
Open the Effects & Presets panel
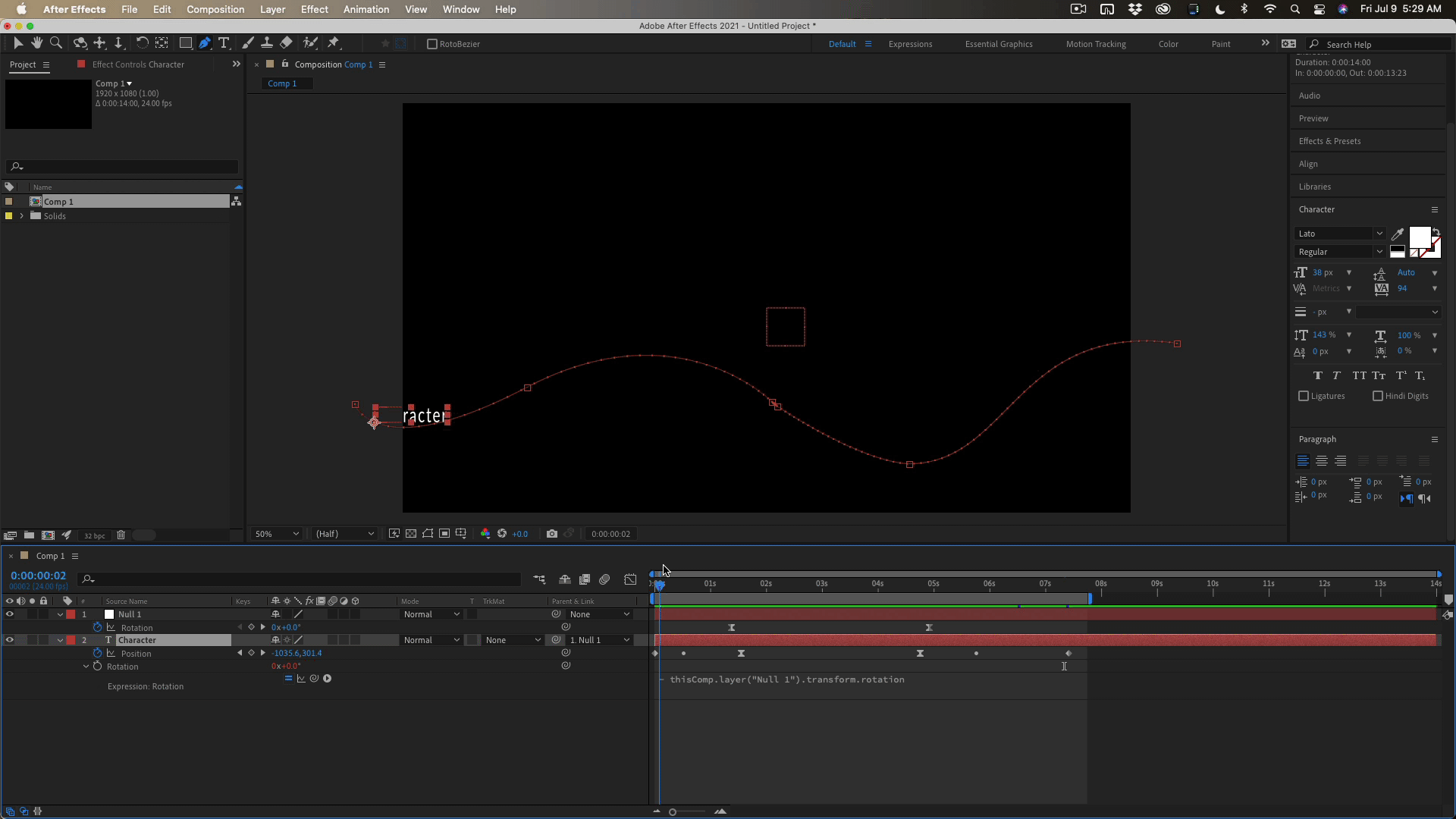[1329, 141]
